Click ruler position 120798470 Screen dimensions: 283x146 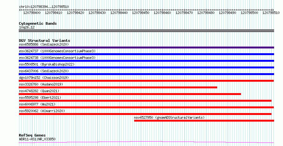pyautogui.click(x=184, y=13)
